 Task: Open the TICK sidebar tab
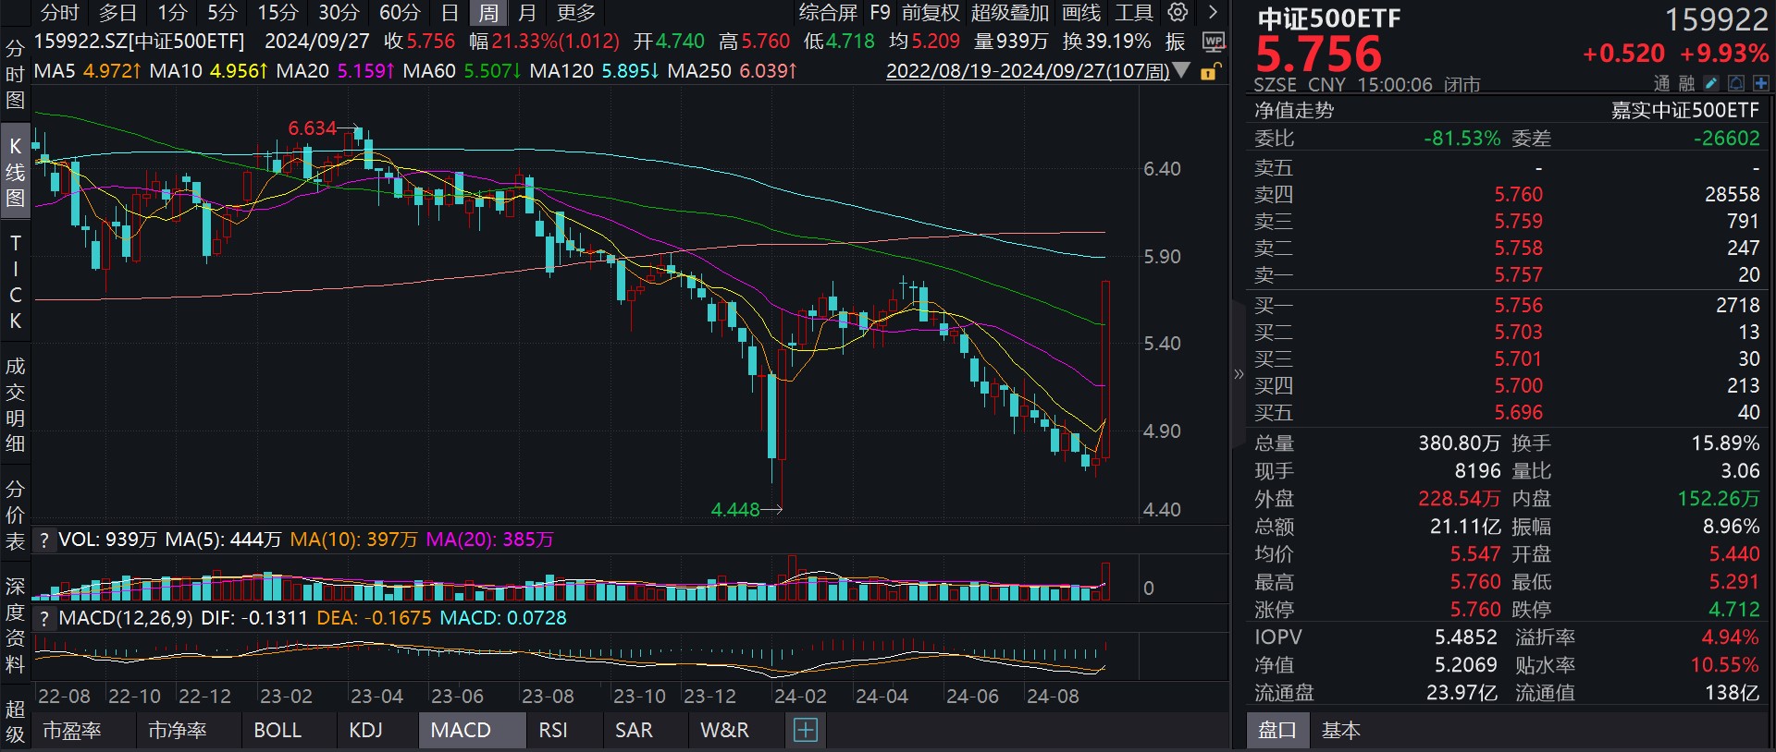[x=15, y=282]
